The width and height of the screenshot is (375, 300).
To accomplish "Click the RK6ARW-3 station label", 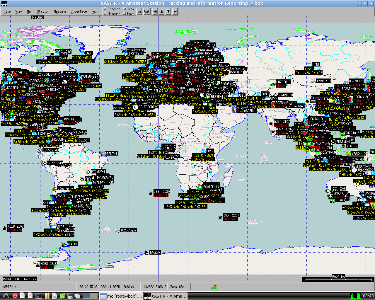I will point(228,84).
